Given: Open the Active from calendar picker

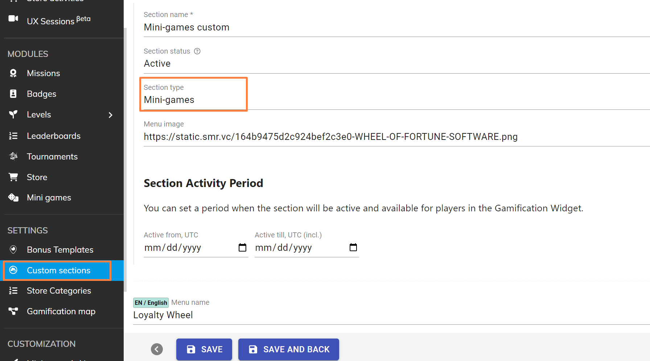Looking at the screenshot, I should tap(242, 248).
